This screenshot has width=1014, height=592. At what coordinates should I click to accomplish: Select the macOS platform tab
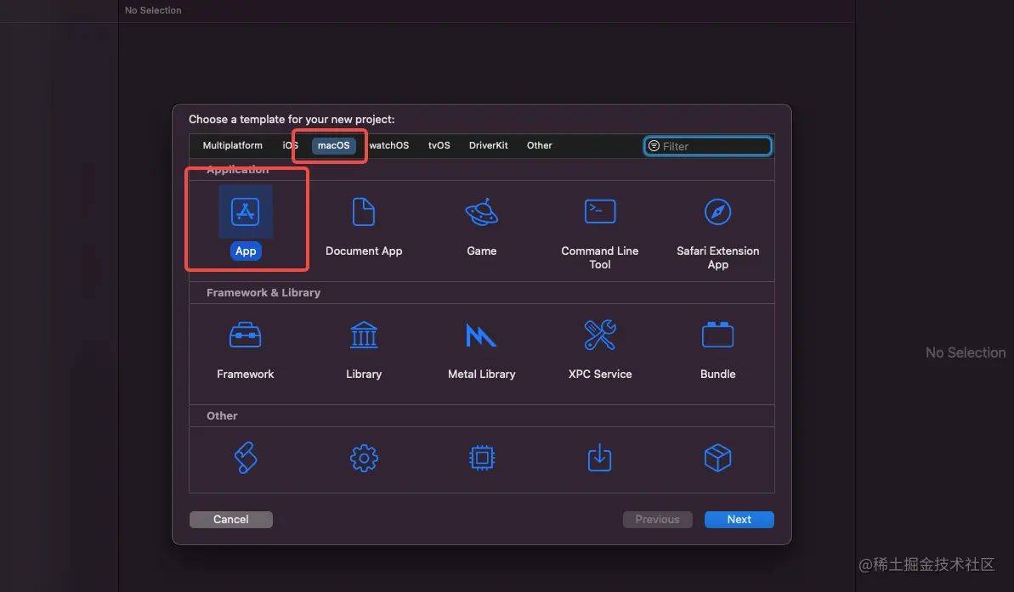point(334,145)
